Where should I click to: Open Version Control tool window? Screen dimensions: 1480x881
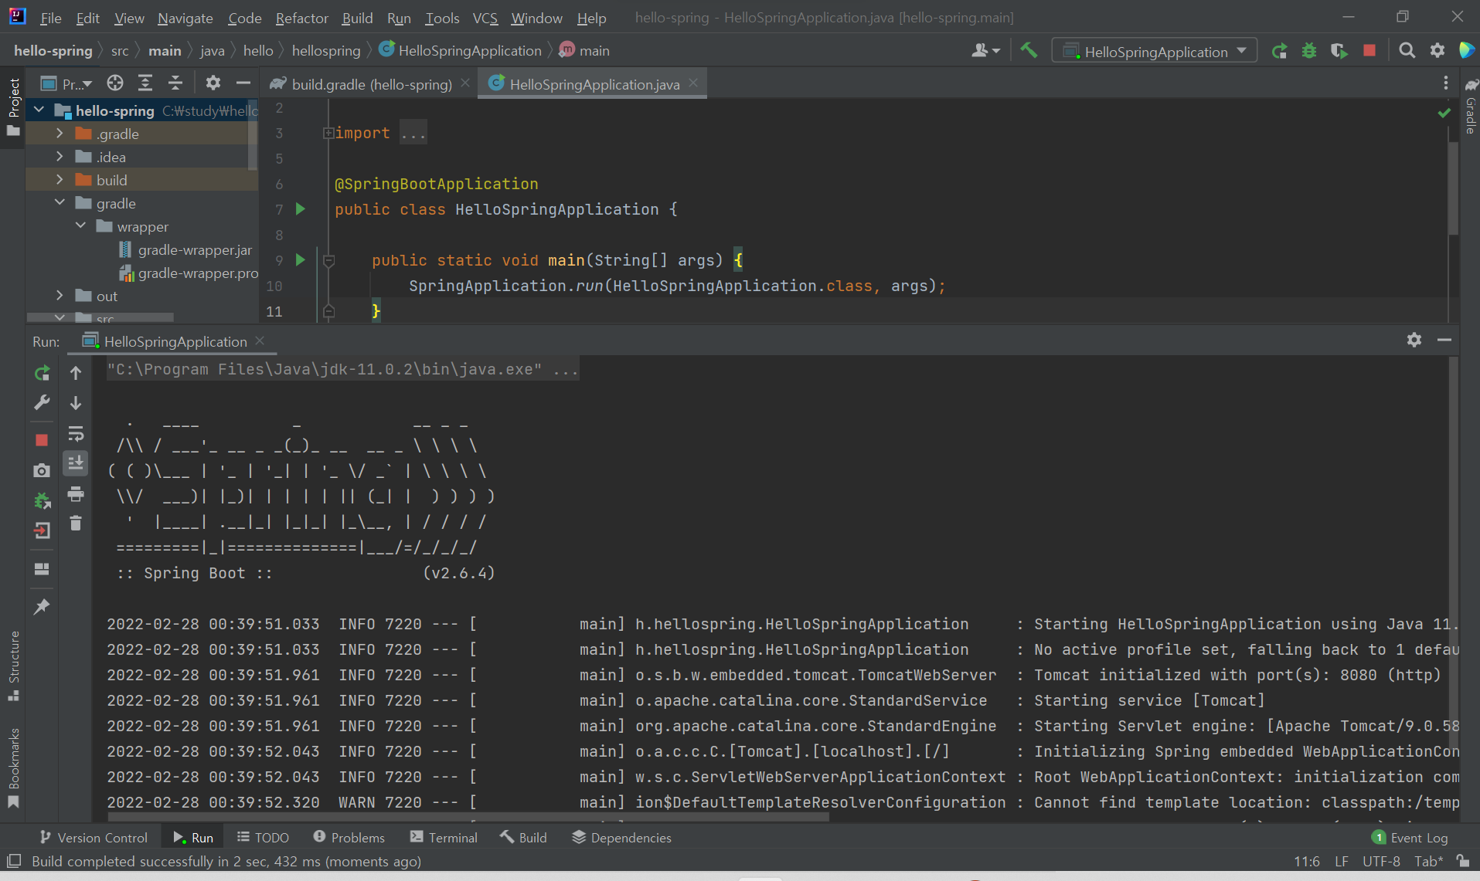[94, 838]
